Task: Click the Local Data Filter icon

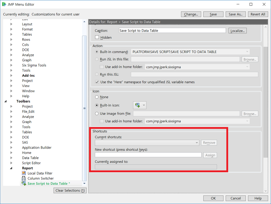Action: 24,173
